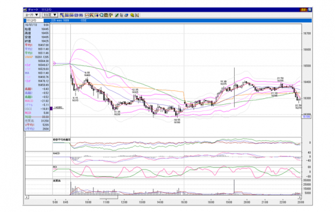The width and height of the screenshot is (335, 212).
Task: Click the horizontal scrollbar right arrow
Action: tap(300, 197)
